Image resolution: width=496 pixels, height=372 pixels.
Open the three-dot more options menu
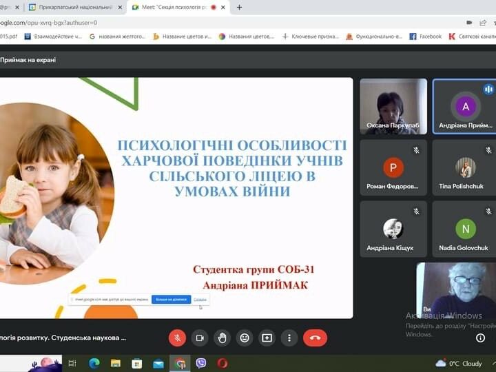pyautogui.click(x=289, y=338)
